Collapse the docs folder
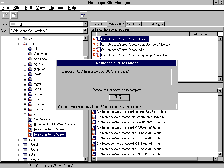This screenshot has height=168, width=224. pos(20,44)
